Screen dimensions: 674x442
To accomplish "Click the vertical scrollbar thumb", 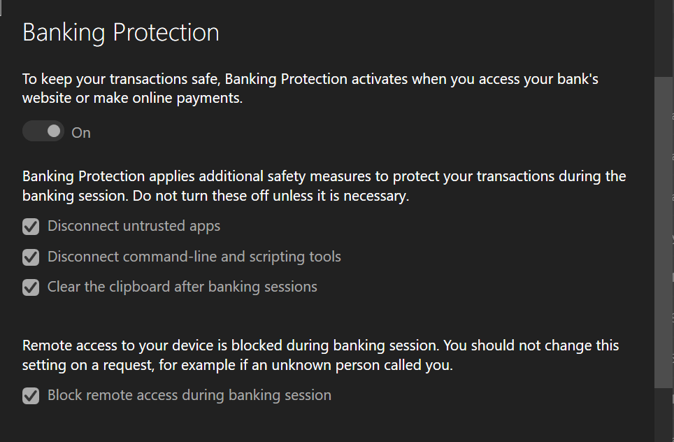I will click(x=664, y=232).
